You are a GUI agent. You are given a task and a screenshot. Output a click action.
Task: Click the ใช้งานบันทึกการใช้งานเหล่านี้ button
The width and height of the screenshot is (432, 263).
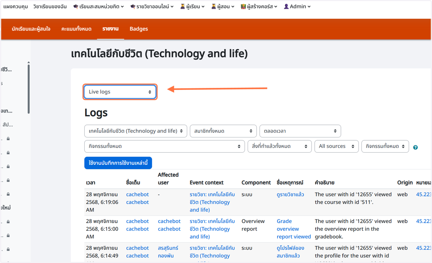coord(118,163)
